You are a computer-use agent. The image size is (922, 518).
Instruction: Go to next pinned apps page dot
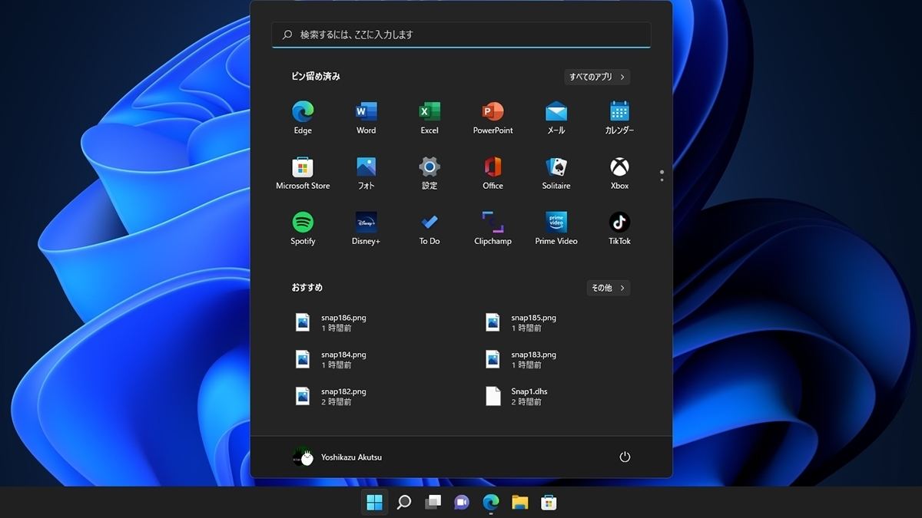pos(662,180)
